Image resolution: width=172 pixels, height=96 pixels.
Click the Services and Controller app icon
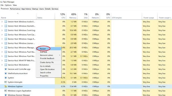click(x=6, y=69)
